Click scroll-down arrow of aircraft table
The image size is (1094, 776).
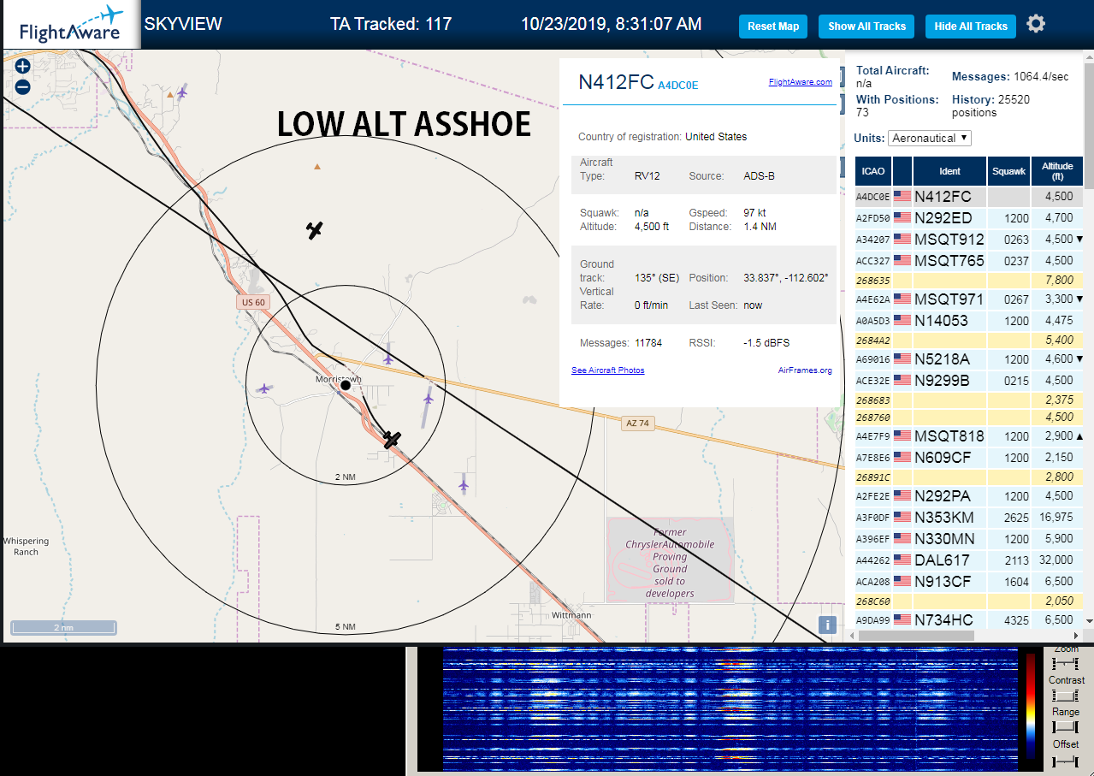tap(1089, 620)
